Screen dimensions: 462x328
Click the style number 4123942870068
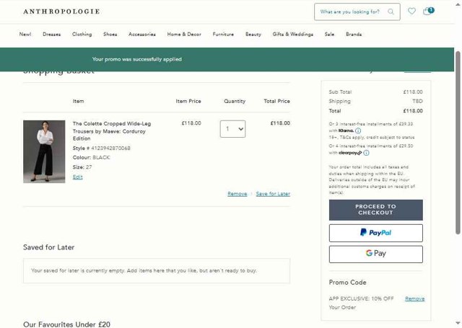(x=110, y=149)
